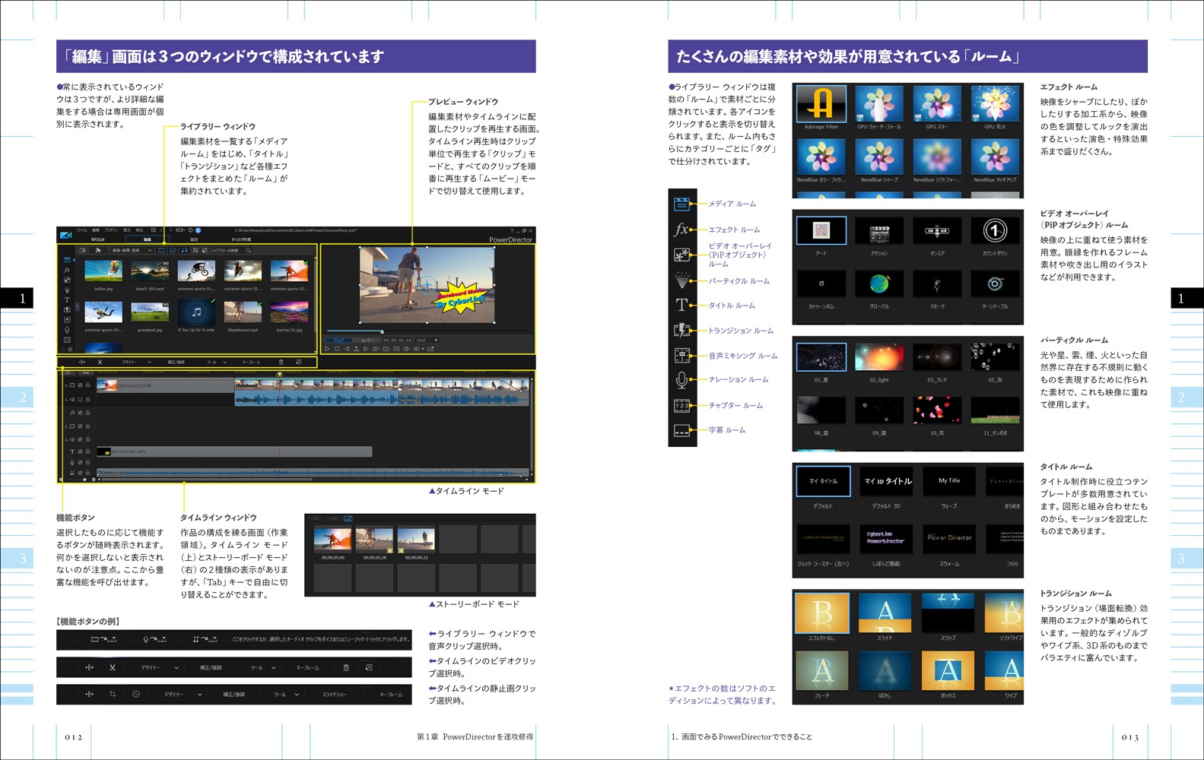Click the スライドショー button in the example bar

point(334,695)
